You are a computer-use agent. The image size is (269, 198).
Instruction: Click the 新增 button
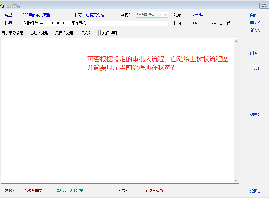coord(255,30)
